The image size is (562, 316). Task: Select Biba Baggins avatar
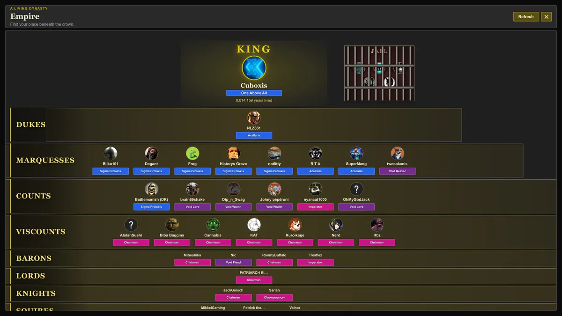tap(172, 224)
